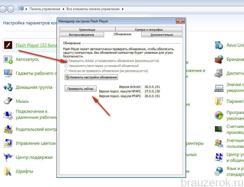This screenshot has width=244, height=187.
Task: Switch to the Воспроизведение tab
Action: click(x=82, y=35)
